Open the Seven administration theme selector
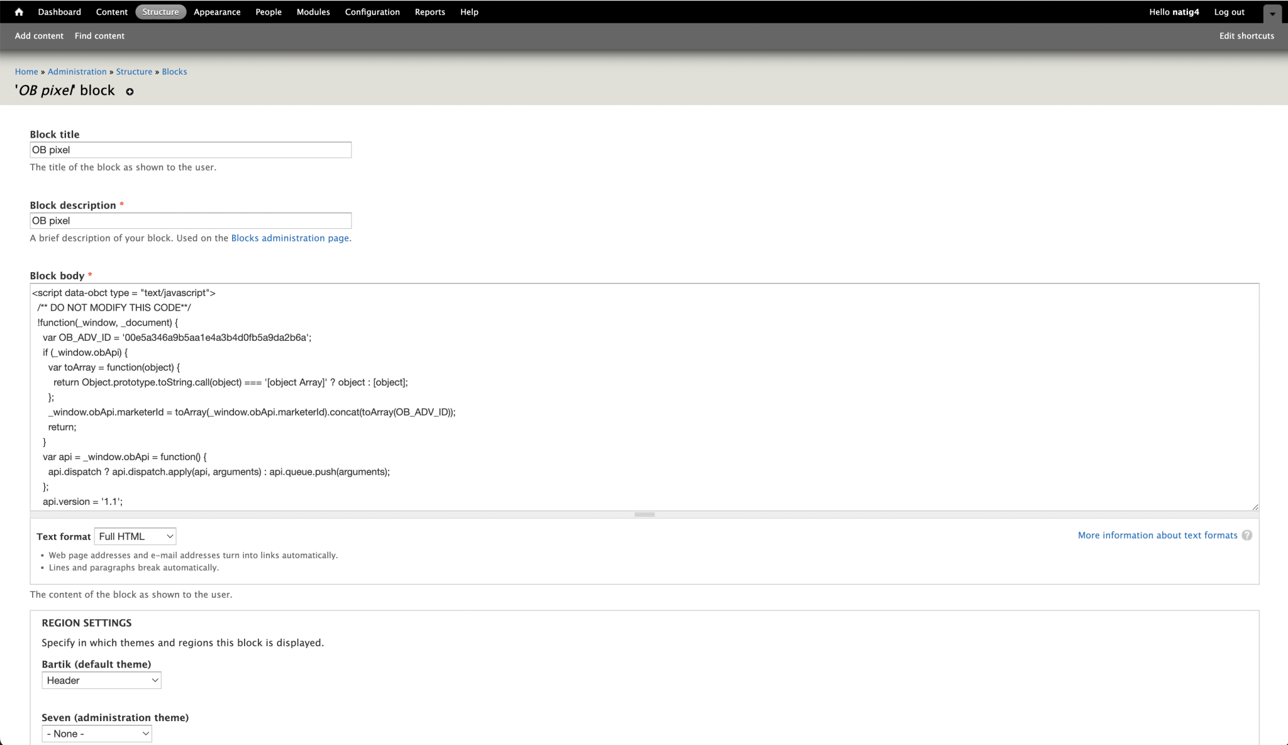Viewport: 1288px width, 745px height. coord(96,733)
